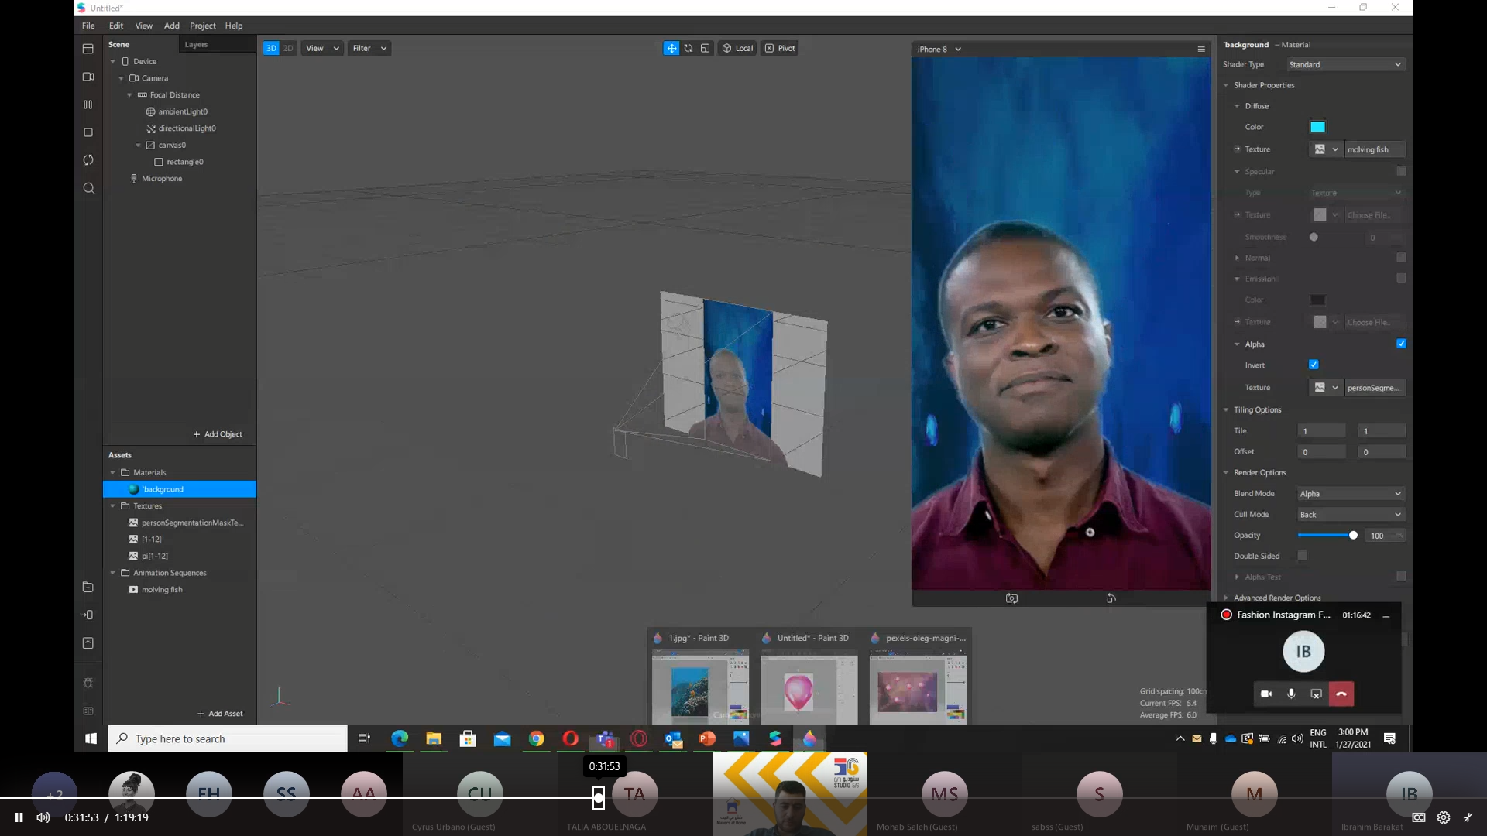The height and width of the screenshot is (836, 1487).
Task: Expand Advanced Render Options section
Action: pyautogui.click(x=1226, y=598)
